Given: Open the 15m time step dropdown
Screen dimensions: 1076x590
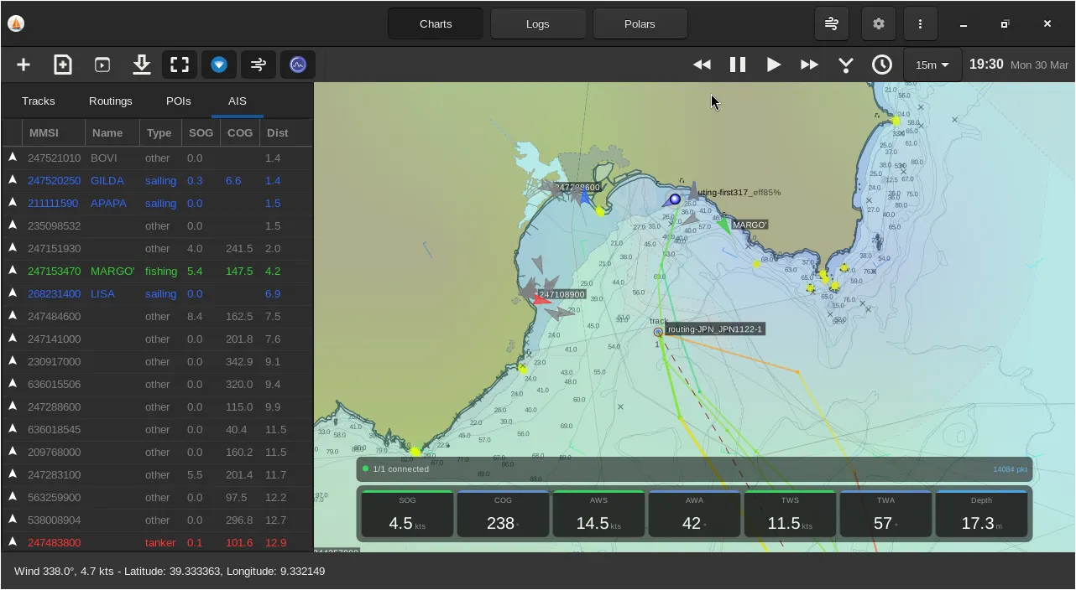Looking at the screenshot, I should (x=932, y=65).
